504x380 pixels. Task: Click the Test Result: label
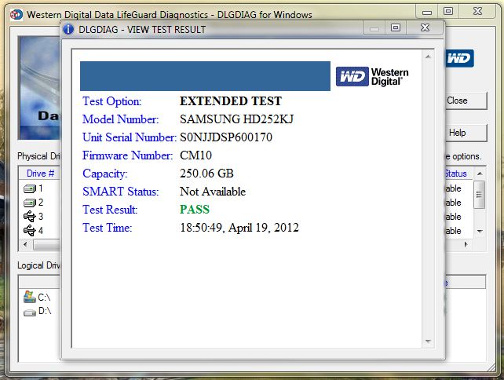pyautogui.click(x=110, y=210)
